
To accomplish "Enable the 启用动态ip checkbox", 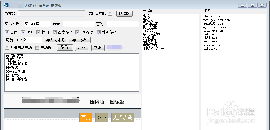I will click(110, 14).
